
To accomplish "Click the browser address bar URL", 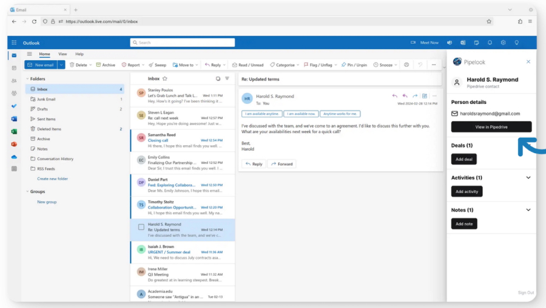I will pyautogui.click(x=102, y=22).
